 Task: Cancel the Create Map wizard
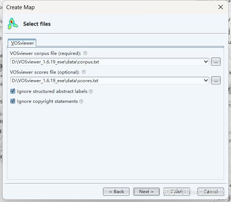click(210, 192)
